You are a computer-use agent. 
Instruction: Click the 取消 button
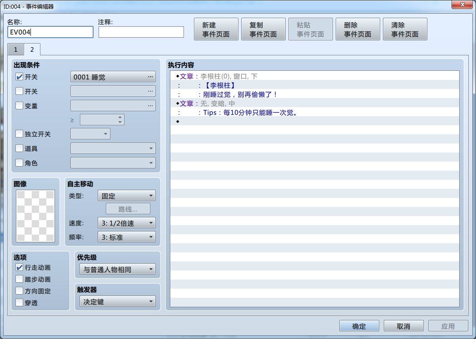click(x=403, y=326)
